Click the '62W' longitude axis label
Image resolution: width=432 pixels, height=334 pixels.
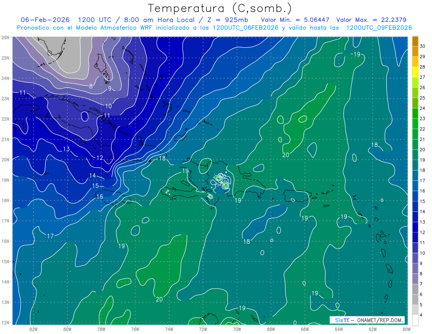click(x=373, y=329)
